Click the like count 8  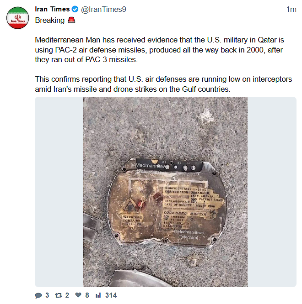pyautogui.click(x=87, y=295)
